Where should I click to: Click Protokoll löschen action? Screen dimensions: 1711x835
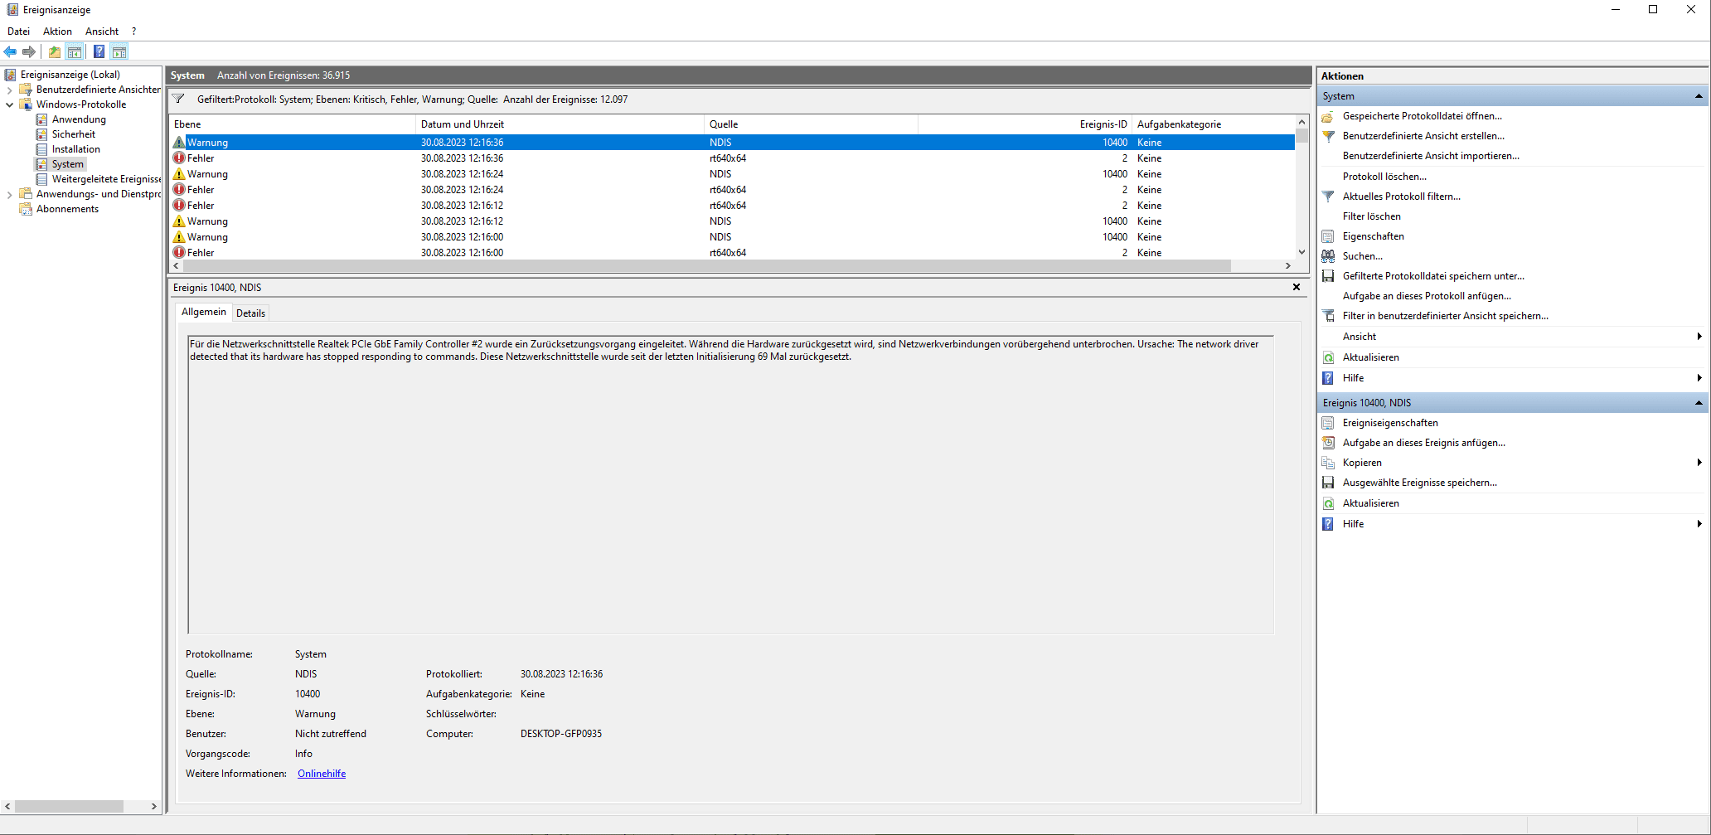pos(1384,177)
